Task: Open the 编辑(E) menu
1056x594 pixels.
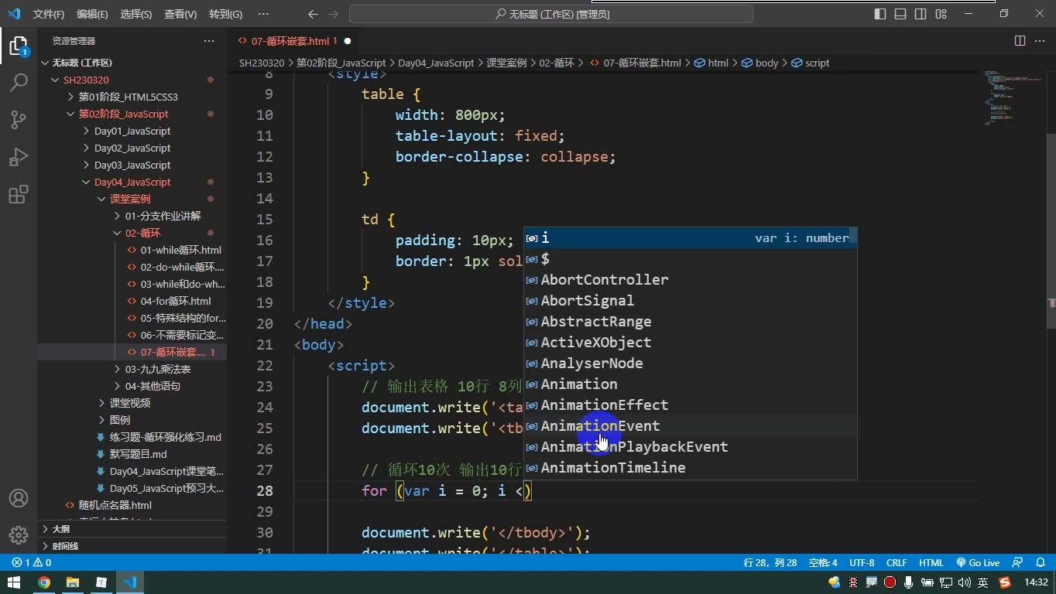Action: point(92,14)
